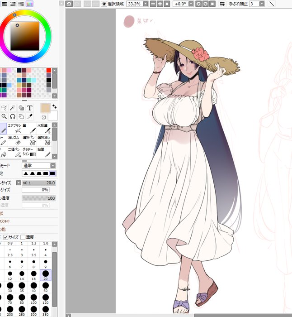Image resolution: width=292 pixels, height=317 pixels.
Task: Choose the グラデーション gradient tool
Action: point(29,152)
